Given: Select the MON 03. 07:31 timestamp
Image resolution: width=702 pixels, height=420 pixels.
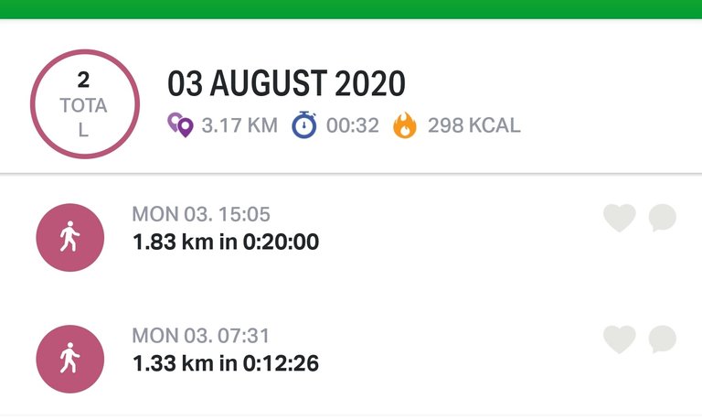Looking at the screenshot, I should click(x=201, y=335).
